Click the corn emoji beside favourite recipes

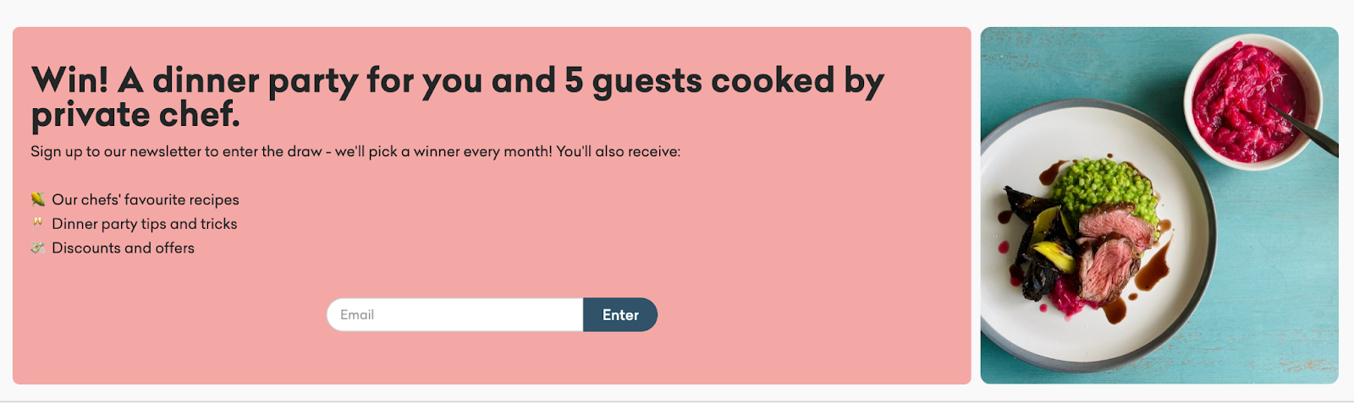click(x=37, y=199)
